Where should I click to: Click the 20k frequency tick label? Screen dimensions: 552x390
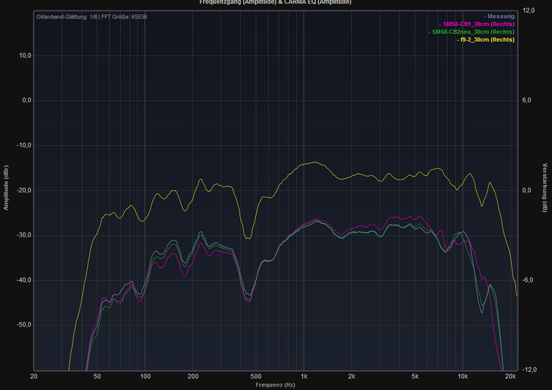tap(511, 376)
